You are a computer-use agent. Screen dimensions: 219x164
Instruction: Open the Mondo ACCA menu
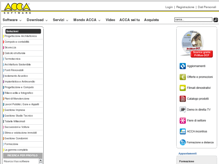point(85,20)
